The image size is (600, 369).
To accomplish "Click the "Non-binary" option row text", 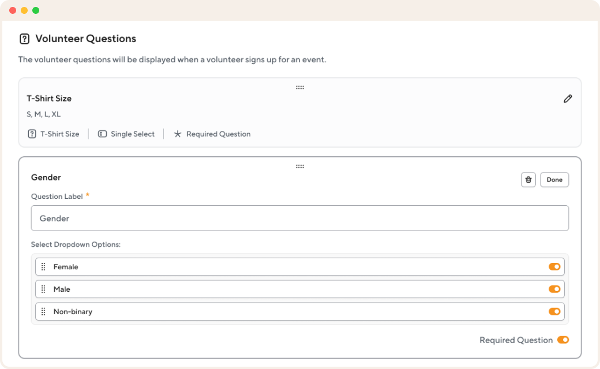I will click(73, 312).
